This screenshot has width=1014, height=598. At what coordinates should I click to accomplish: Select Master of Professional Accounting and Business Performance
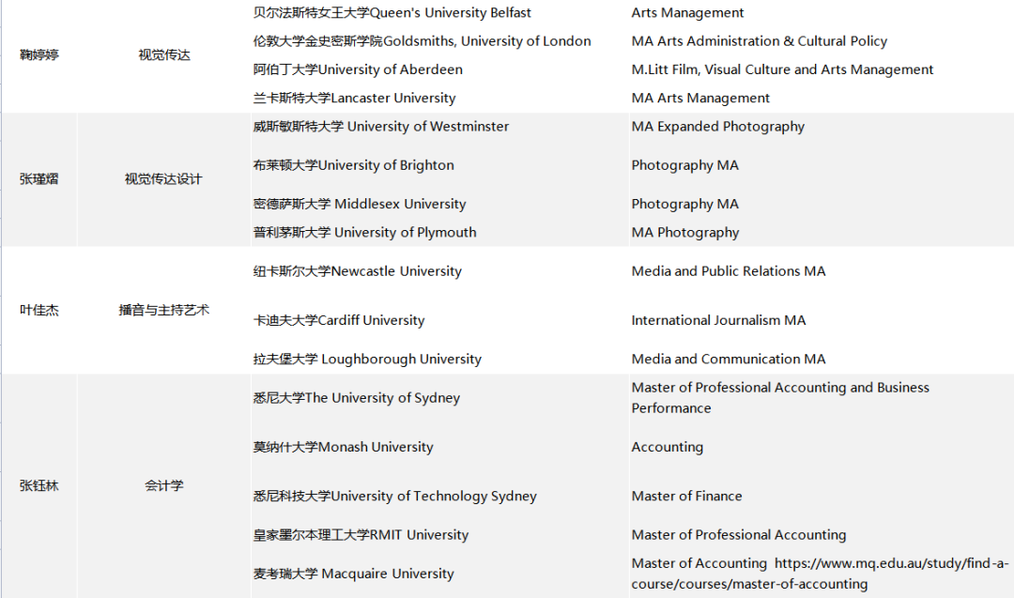(x=780, y=398)
